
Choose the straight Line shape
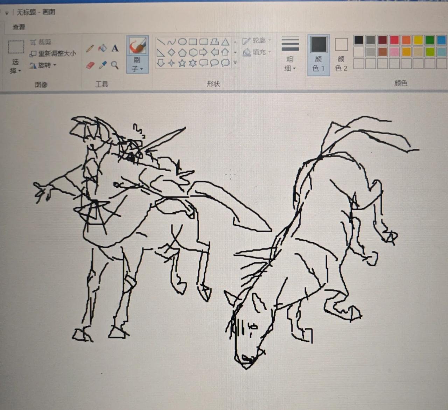tap(161, 43)
